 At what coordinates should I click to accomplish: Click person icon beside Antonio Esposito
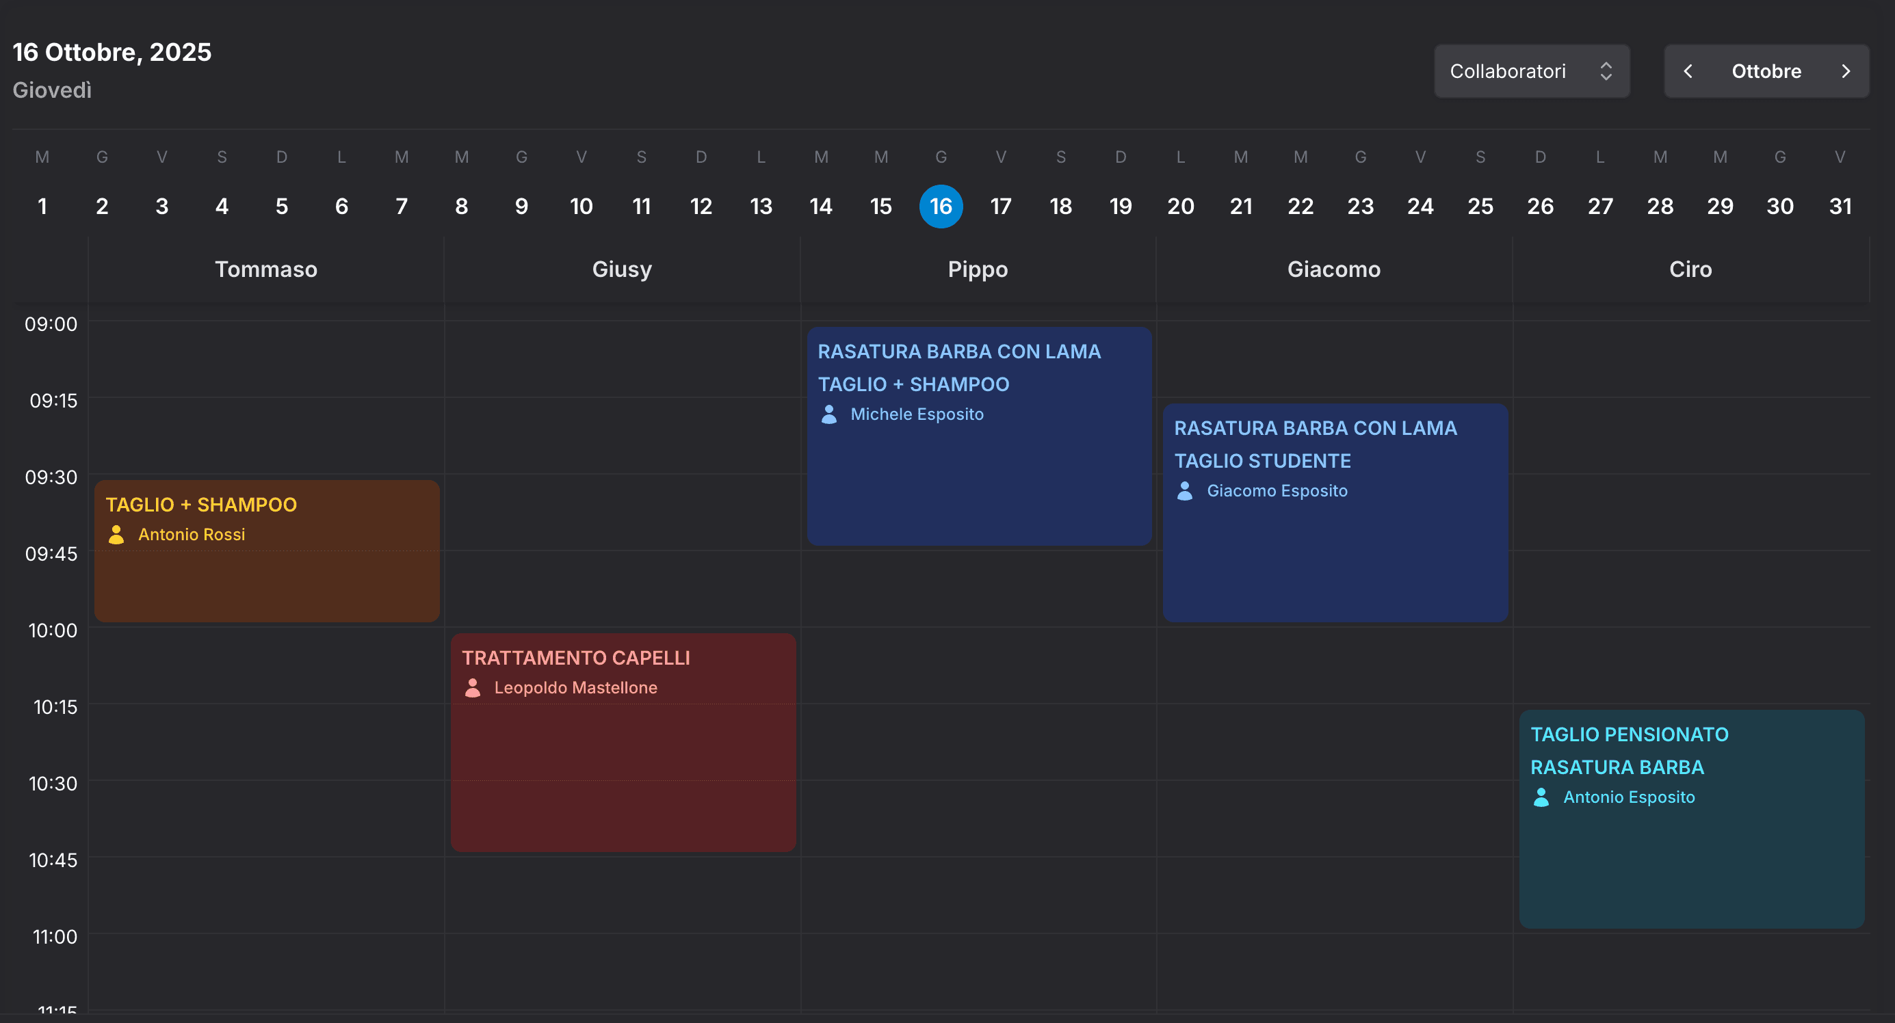(1541, 797)
